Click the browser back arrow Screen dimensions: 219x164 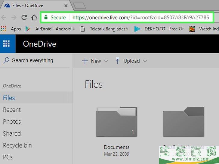point(4,17)
